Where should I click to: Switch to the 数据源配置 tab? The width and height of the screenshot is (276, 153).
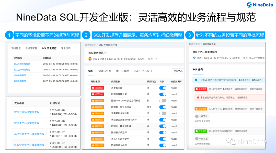[31, 48]
